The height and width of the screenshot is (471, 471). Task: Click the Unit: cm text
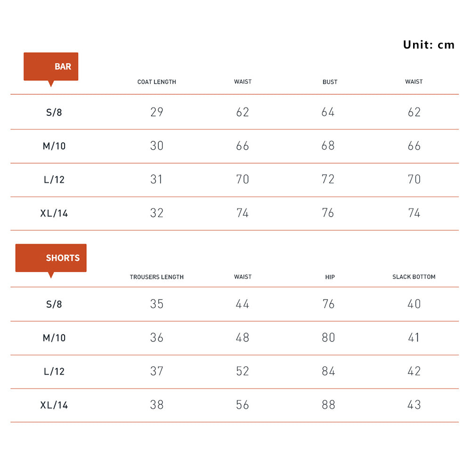point(429,45)
